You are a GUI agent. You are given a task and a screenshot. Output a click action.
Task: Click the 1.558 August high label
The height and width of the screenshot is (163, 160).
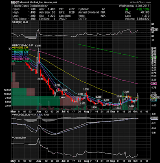pyautogui.click(x=86, y=89)
